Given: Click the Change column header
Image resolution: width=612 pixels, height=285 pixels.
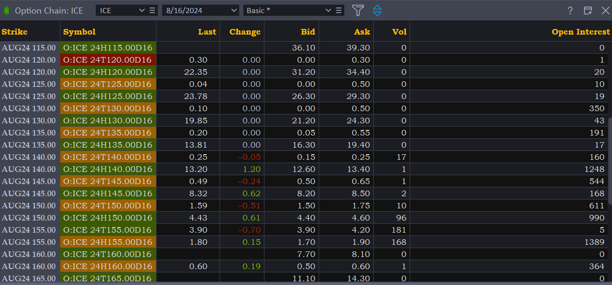Looking at the screenshot, I should pos(245,32).
